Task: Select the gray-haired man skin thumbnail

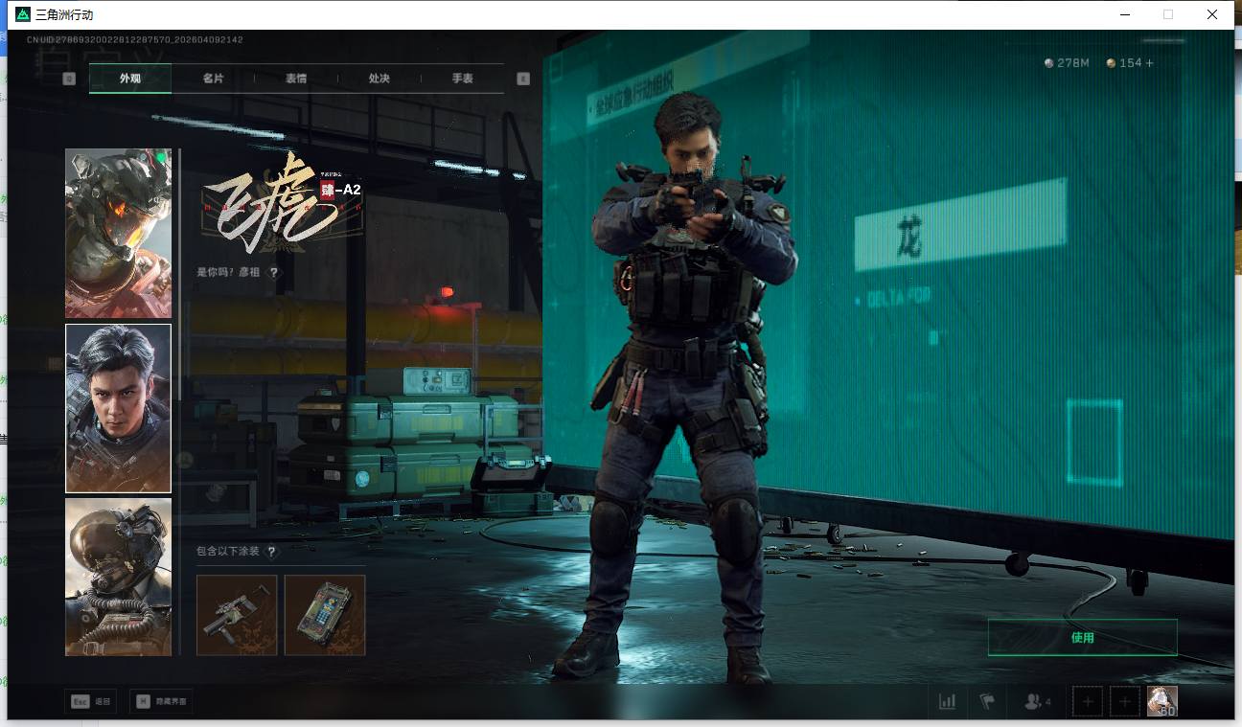Action: click(x=118, y=408)
